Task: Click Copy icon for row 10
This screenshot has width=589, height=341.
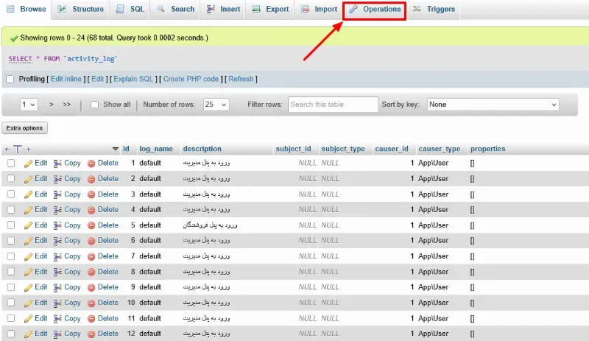Action: [x=57, y=303]
